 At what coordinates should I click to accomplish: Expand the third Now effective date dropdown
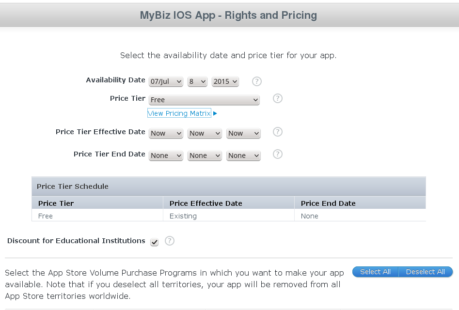243,133
